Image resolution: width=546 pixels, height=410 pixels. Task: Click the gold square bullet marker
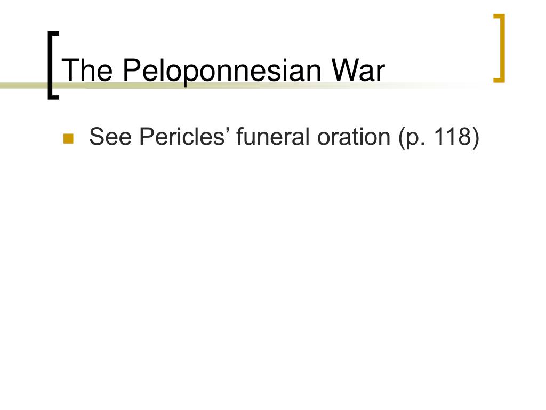68,138
